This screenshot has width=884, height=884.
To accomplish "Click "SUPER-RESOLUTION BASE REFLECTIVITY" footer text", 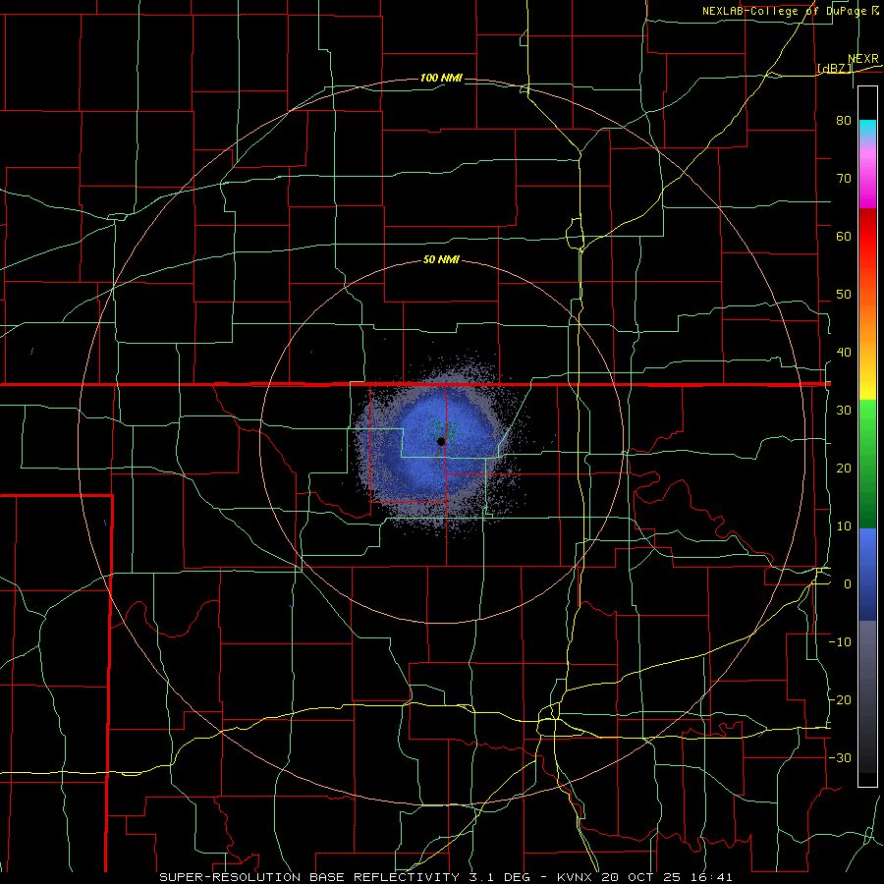I will pyautogui.click(x=309, y=877).
